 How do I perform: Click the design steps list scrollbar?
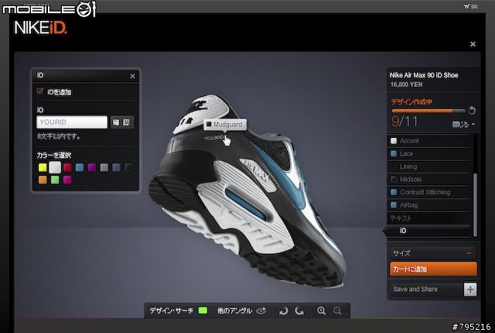point(475,204)
